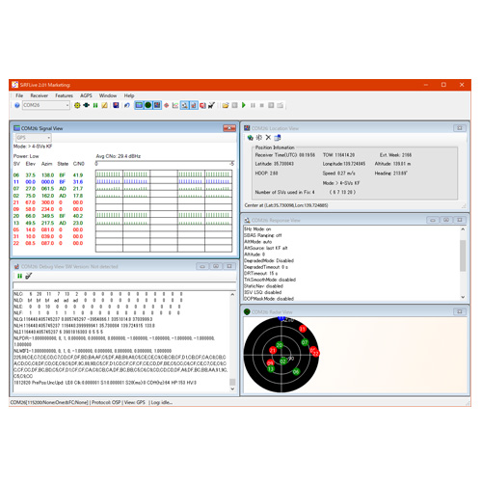482x482 pixels.
Task: Open the receiver settings gear icon
Action: [x=77, y=105]
